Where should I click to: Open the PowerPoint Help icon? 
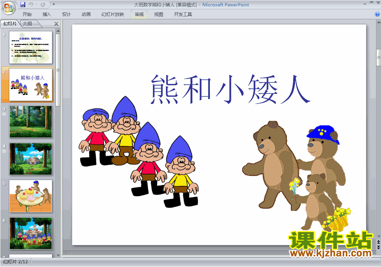(377, 15)
